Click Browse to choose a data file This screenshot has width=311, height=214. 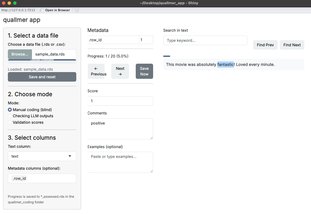pos(20,54)
